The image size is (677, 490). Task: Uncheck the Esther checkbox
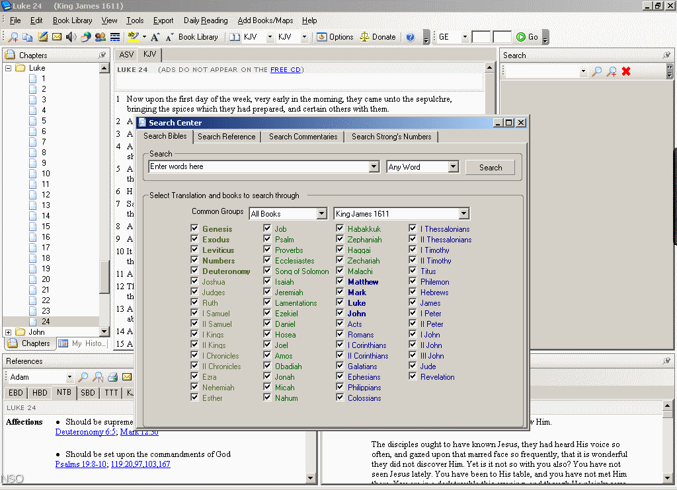click(194, 398)
